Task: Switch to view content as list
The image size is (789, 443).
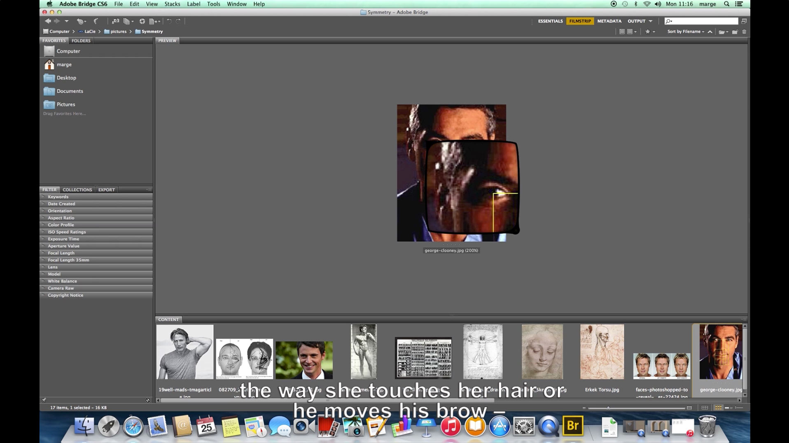Action: [x=739, y=408]
